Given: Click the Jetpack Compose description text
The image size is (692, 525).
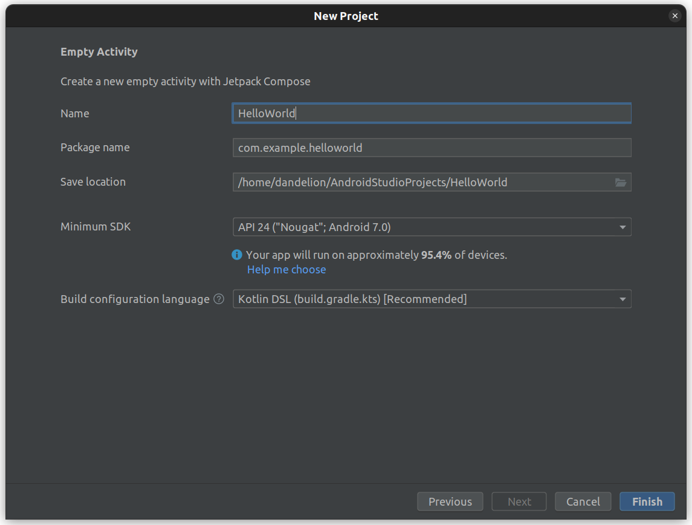Looking at the screenshot, I should pyautogui.click(x=186, y=81).
